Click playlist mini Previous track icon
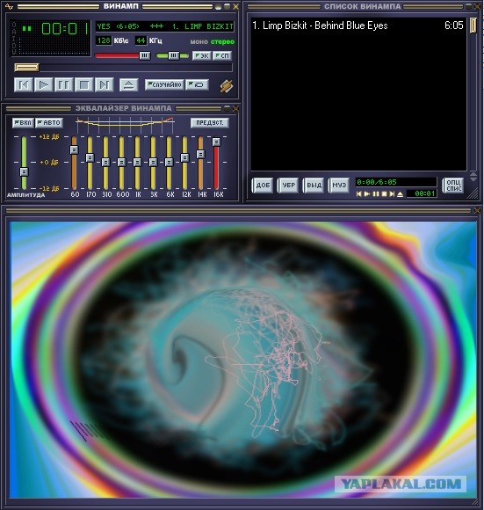 pyautogui.click(x=358, y=193)
